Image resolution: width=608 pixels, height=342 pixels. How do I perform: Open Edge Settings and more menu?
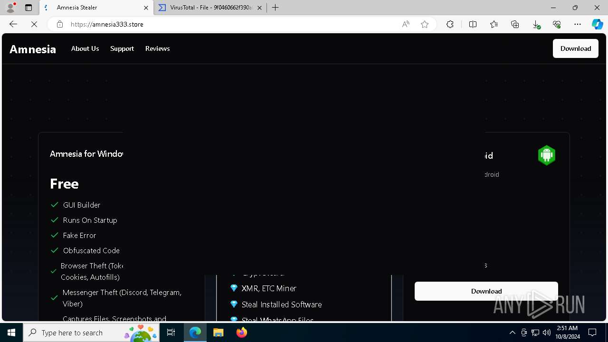578,24
